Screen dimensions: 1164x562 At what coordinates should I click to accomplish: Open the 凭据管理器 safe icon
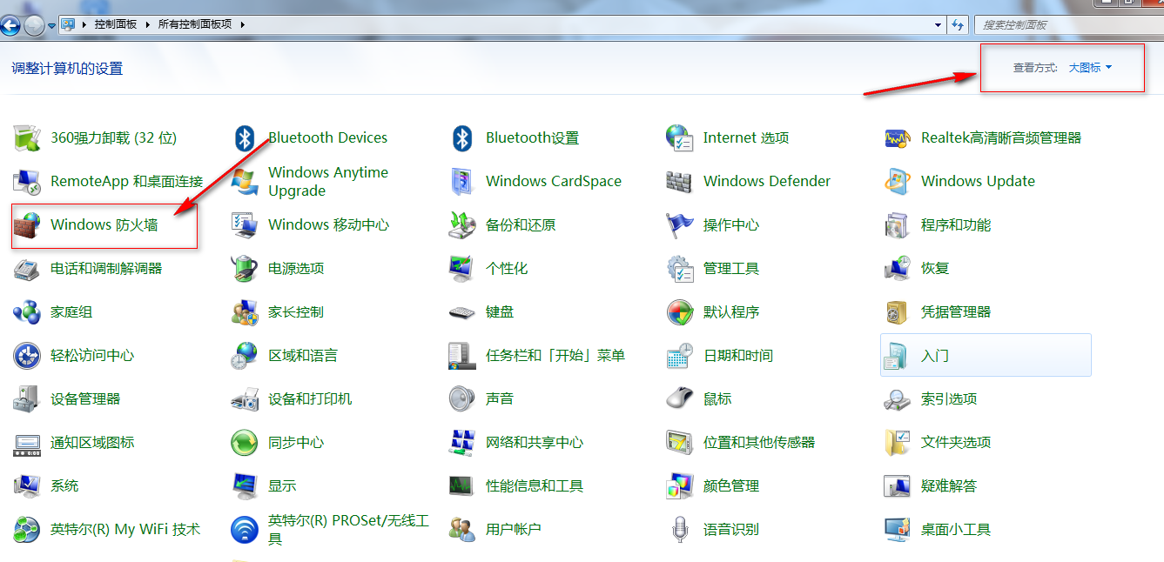(x=898, y=311)
